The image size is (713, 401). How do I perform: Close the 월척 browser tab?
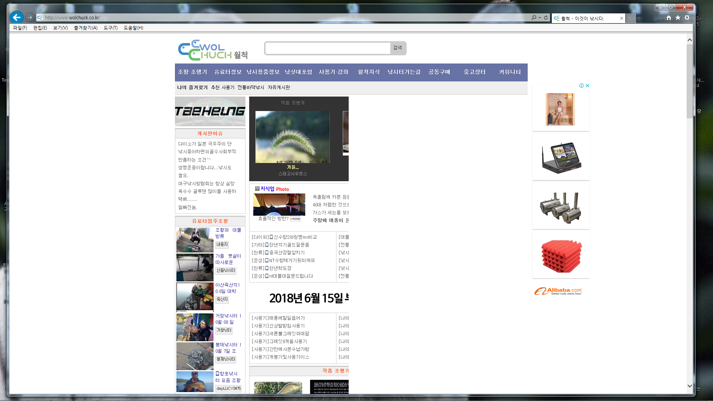621,18
